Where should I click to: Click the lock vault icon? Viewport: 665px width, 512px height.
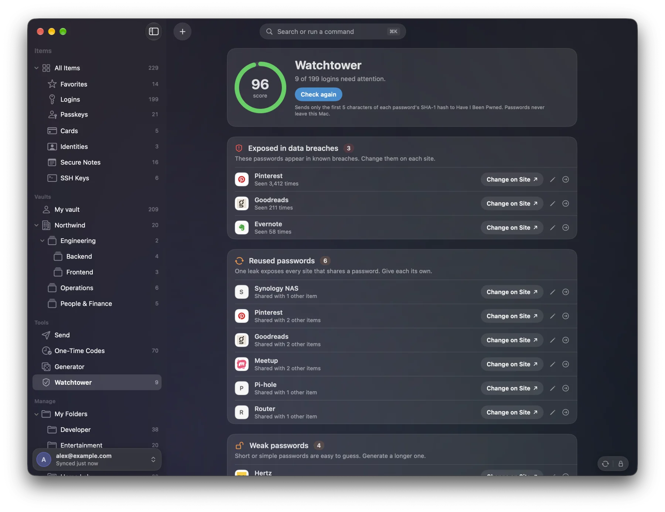621,464
